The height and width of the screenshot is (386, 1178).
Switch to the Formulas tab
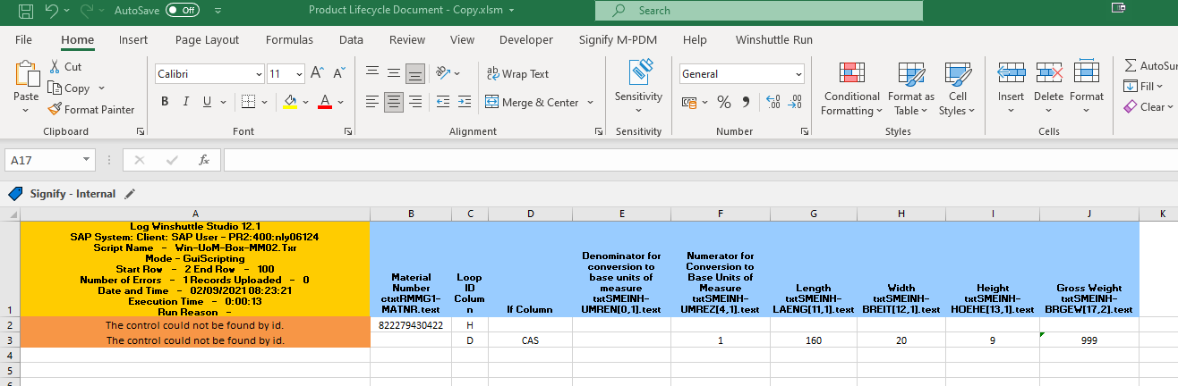[x=289, y=39]
